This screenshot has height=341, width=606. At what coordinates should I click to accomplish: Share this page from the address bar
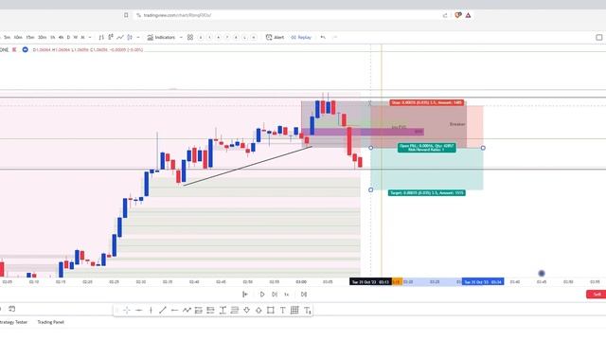(445, 15)
